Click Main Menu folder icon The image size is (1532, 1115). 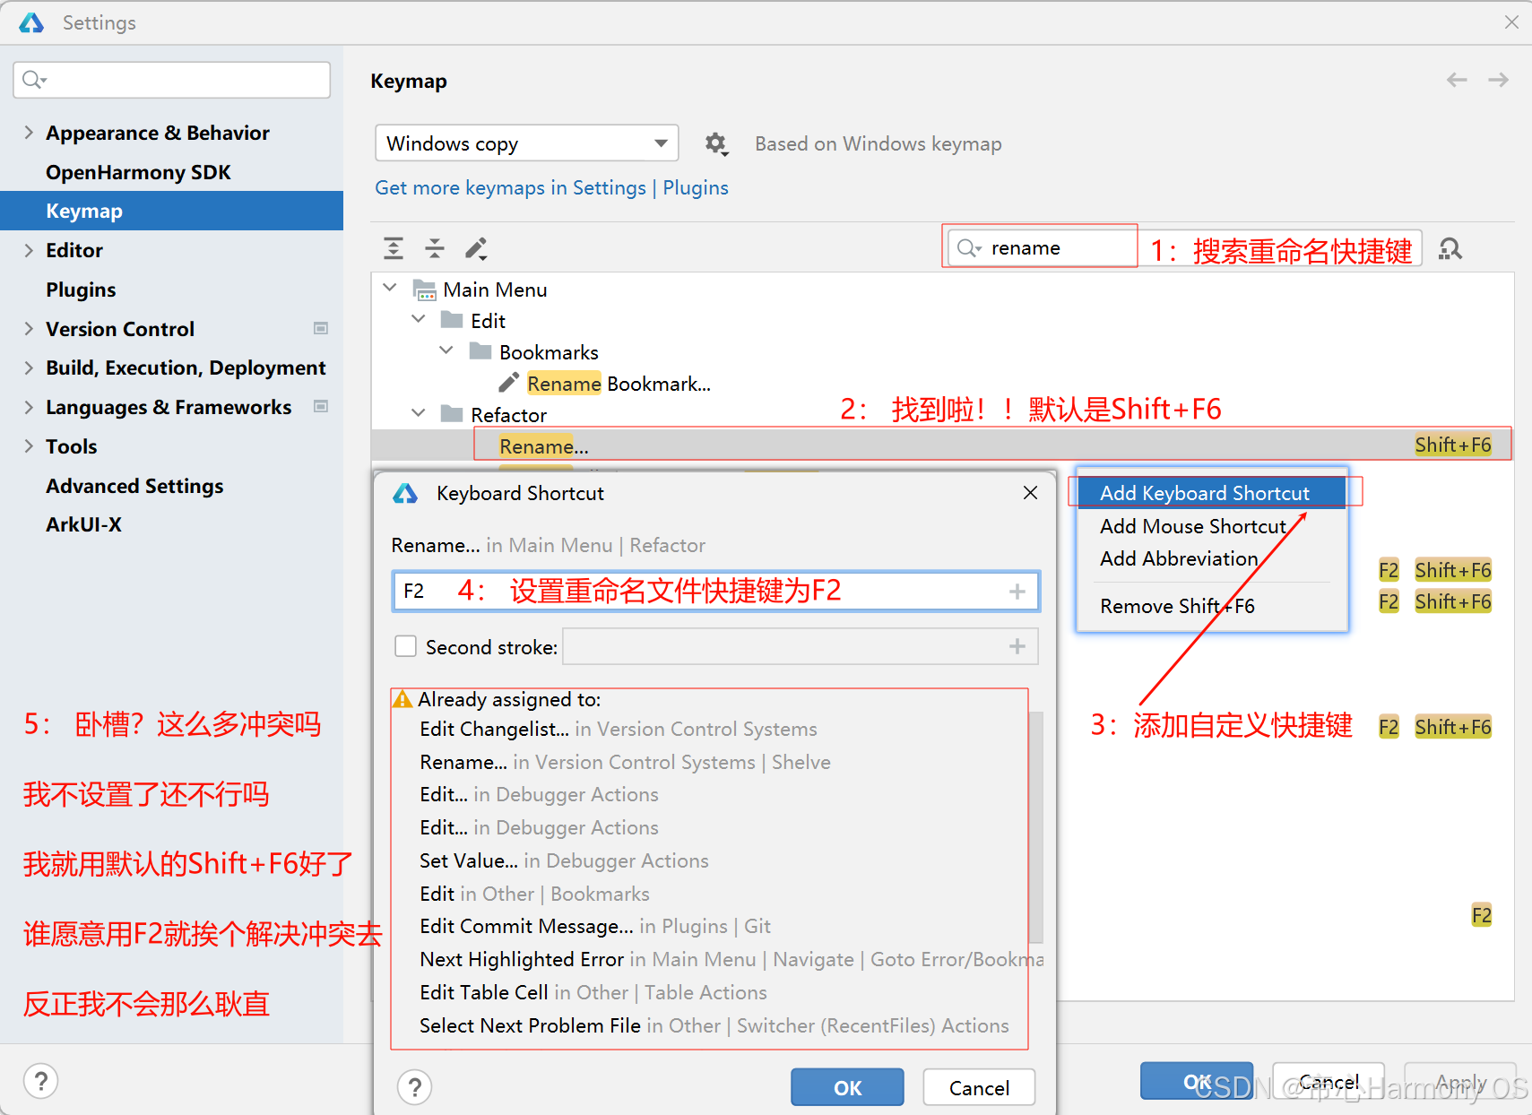click(424, 290)
